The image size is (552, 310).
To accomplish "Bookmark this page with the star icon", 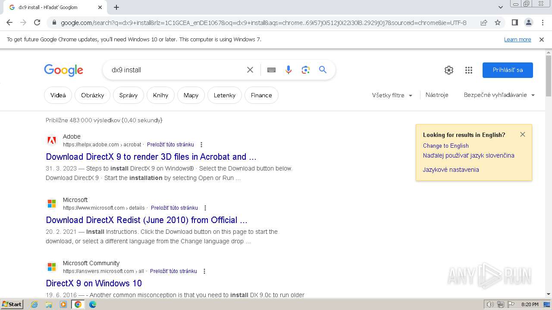I will [498, 22].
